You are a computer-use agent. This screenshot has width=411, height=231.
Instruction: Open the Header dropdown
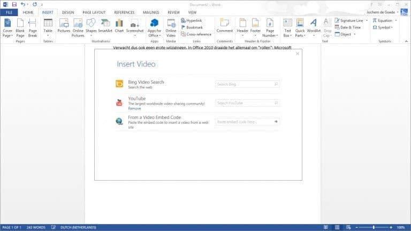coord(242,28)
